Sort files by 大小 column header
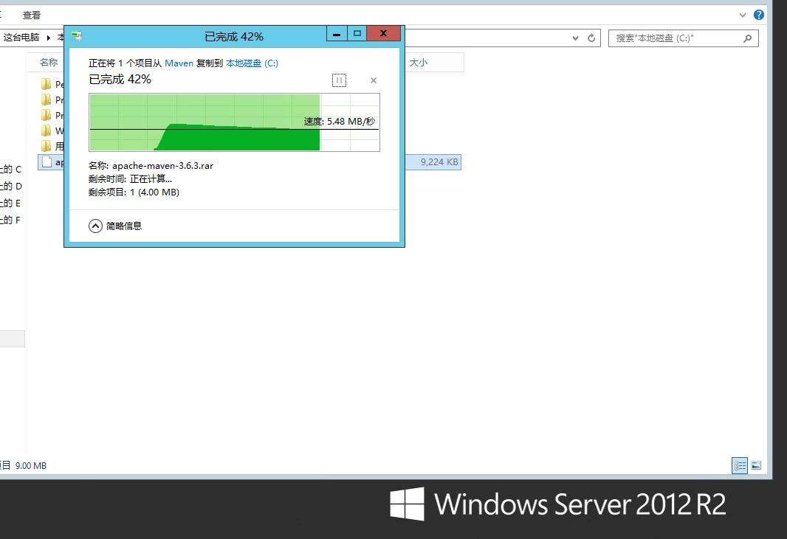 click(x=419, y=63)
